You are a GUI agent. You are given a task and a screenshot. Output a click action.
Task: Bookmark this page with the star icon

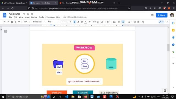point(129,8)
